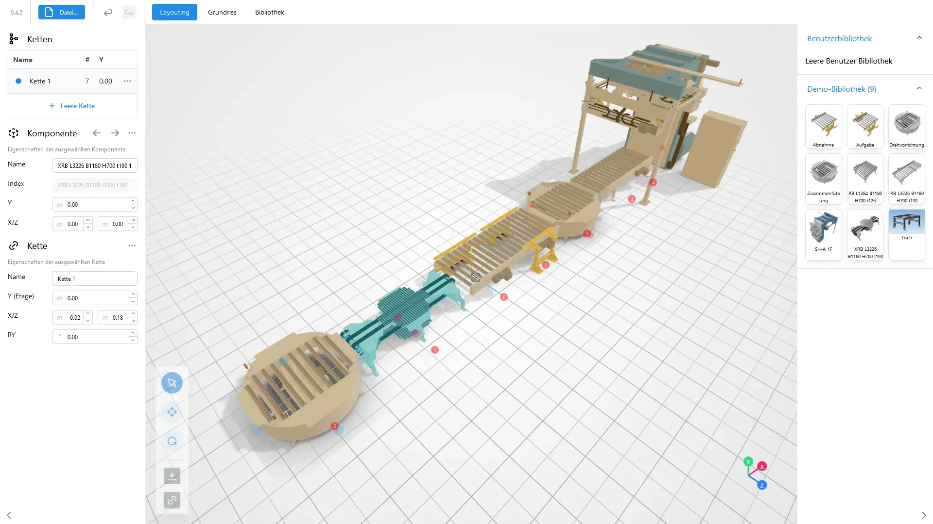The width and height of the screenshot is (933, 524).
Task: Switch to the Grundriss tab
Action: pyautogui.click(x=222, y=12)
